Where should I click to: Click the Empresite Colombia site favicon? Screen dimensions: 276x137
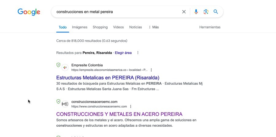tap(65, 68)
